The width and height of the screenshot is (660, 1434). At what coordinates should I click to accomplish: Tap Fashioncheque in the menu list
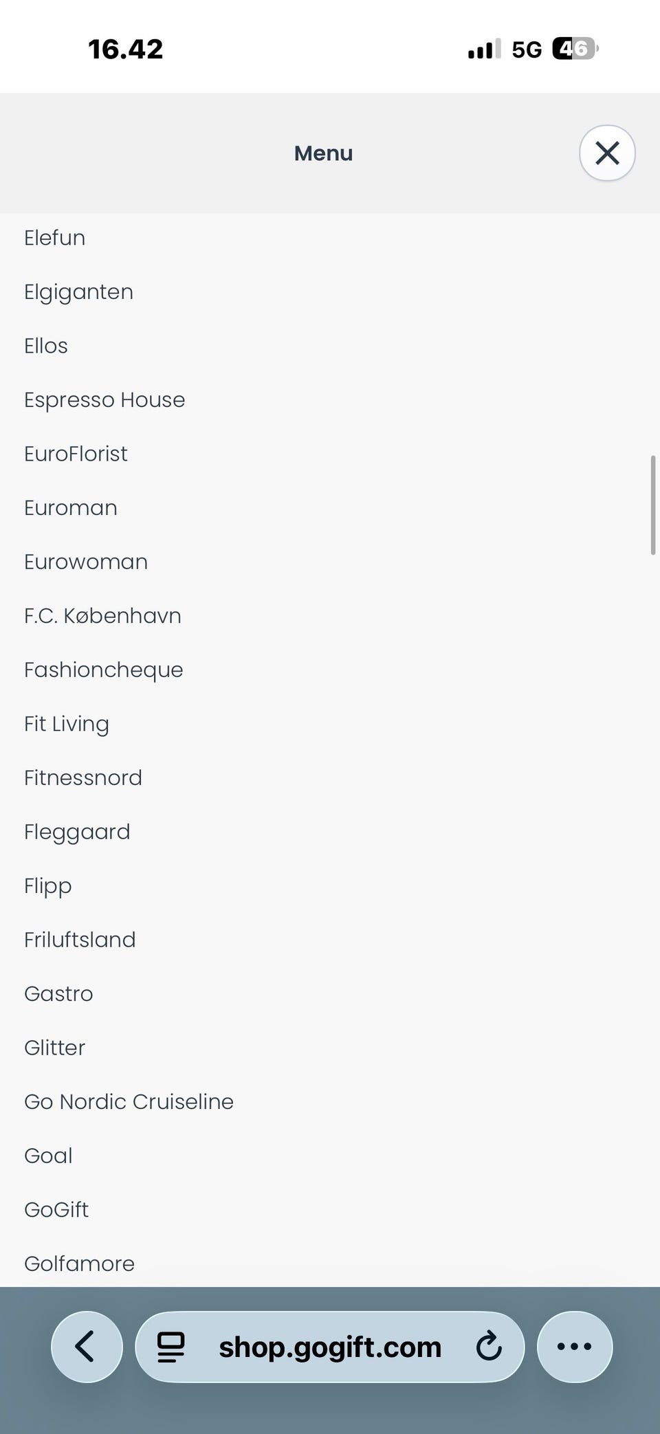[104, 670]
